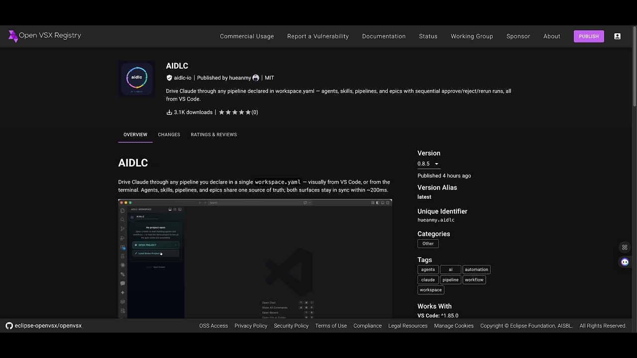Image resolution: width=637 pixels, height=358 pixels.
Task: Open Report a Vulnerability link
Action: click(318, 36)
